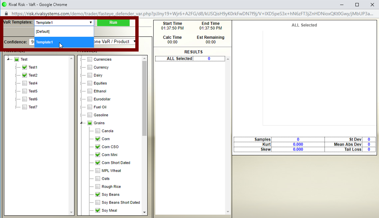Open the VaR Templates dropdown
Screen dimensions: 379x218
coord(64,22)
